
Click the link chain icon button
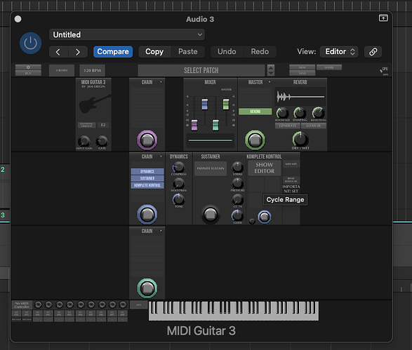pos(373,52)
